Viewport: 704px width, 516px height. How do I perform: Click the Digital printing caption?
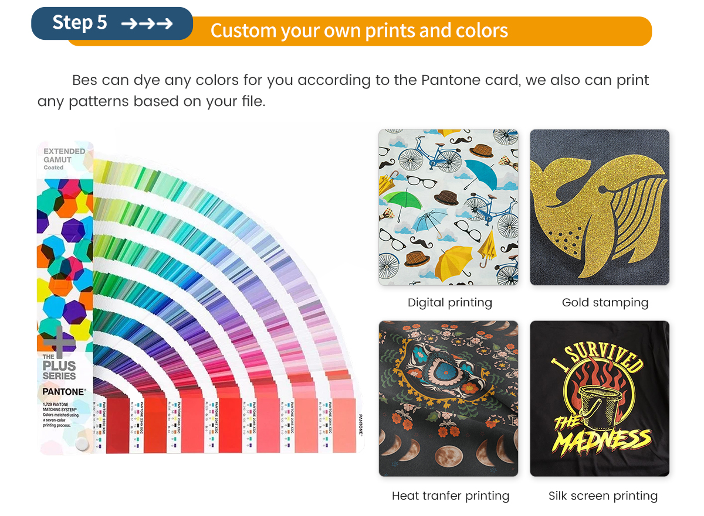pyautogui.click(x=450, y=303)
